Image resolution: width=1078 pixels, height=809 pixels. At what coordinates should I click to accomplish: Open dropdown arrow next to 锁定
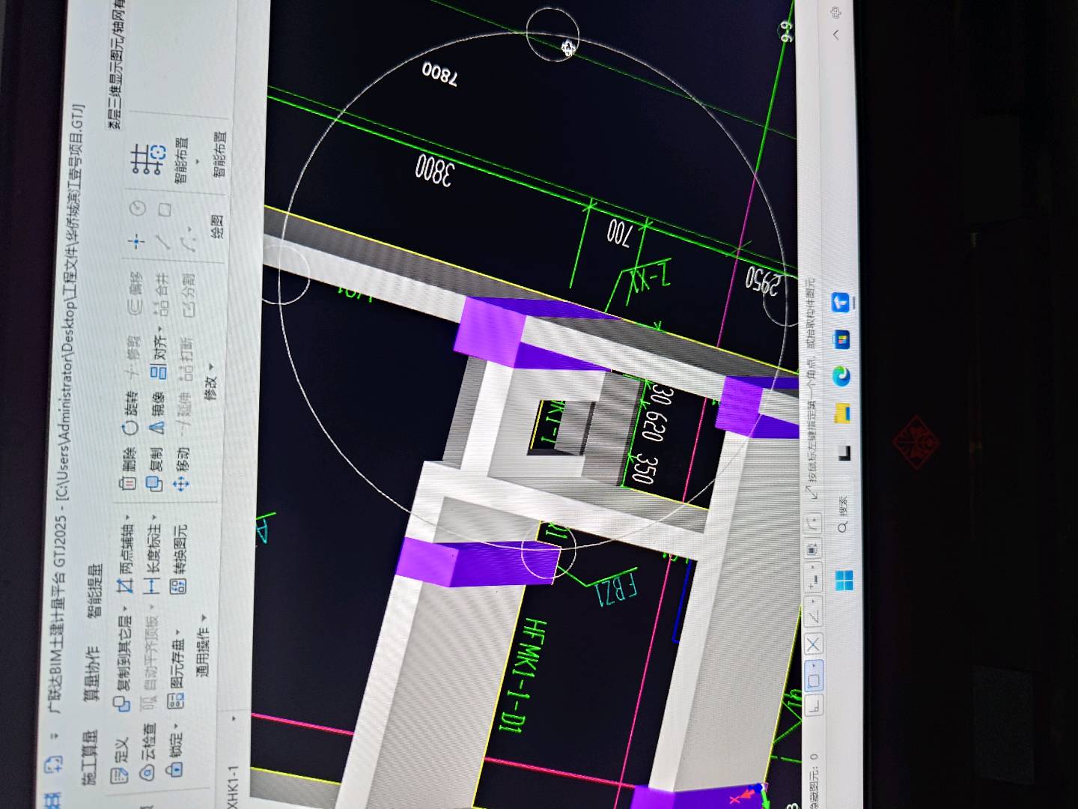click(x=176, y=725)
